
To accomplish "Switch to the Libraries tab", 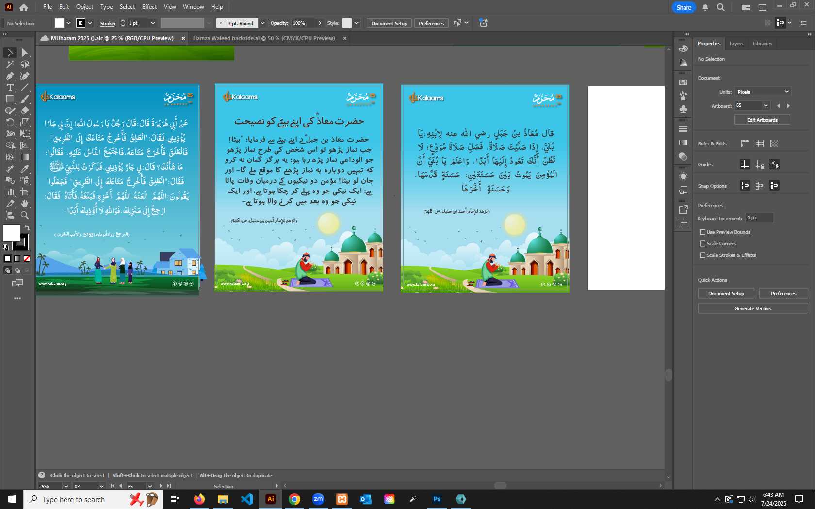I will pos(762,44).
